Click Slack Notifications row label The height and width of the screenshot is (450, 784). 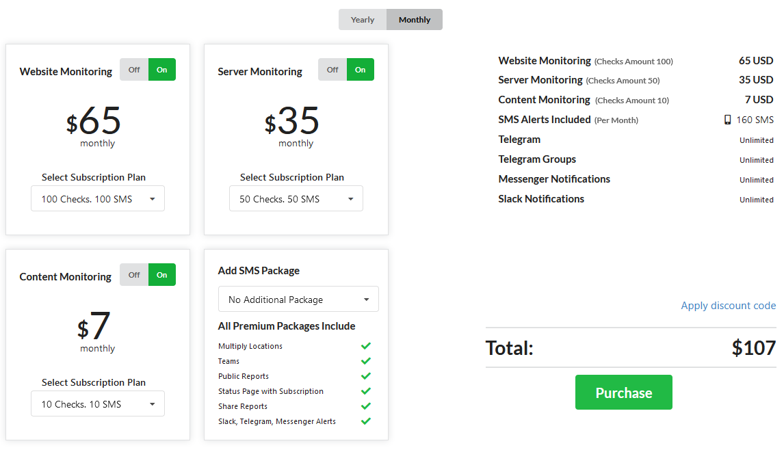tap(541, 198)
